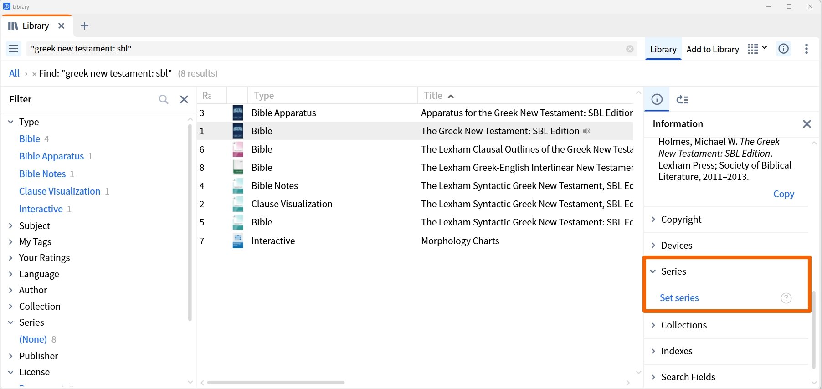Close the Information panel
This screenshot has width=822, height=389.
807,124
